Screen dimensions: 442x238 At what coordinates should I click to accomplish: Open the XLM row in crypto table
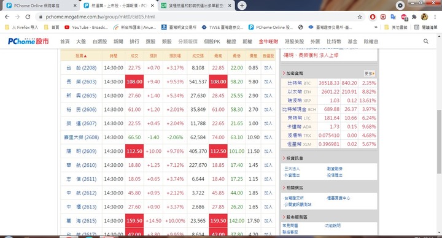[328, 144]
